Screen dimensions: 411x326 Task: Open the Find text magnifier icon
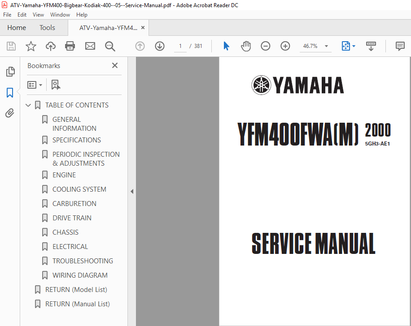(x=110, y=46)
